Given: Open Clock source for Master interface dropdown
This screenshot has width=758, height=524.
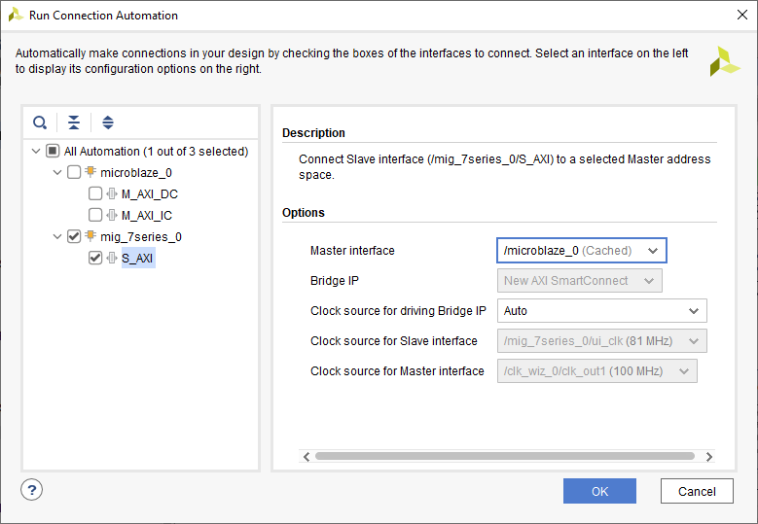Looking at the screenshot, I should coord(597,371).
